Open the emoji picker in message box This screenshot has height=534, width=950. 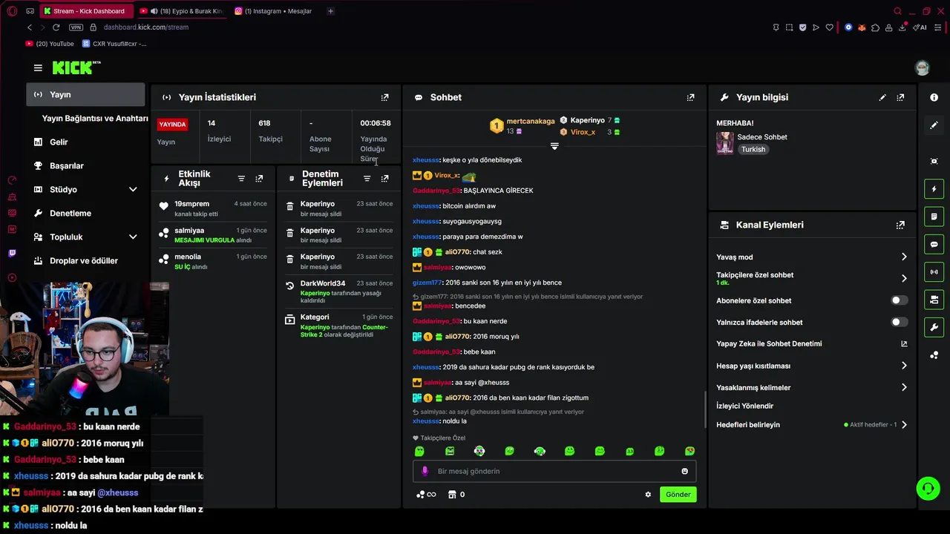684,471
